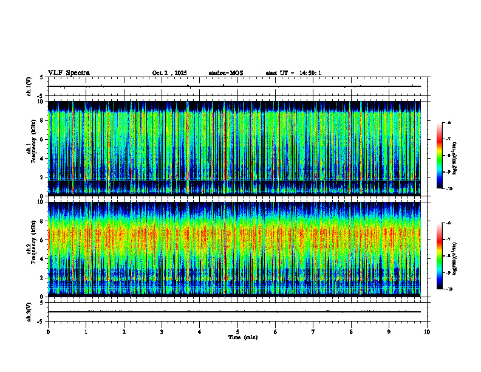Select the ch.2 color bar log(PSD) unit label

[455, 258]
